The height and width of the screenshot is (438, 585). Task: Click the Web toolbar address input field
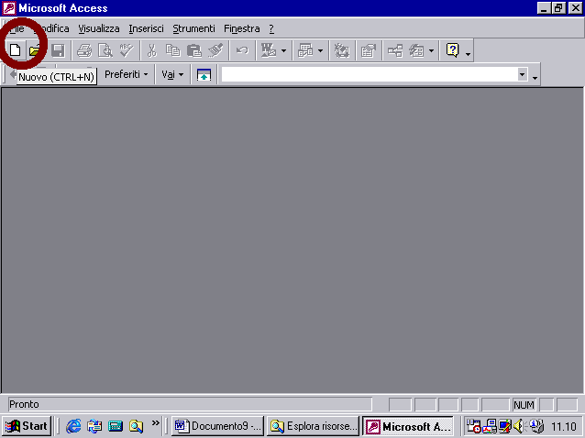coord(370,74)
